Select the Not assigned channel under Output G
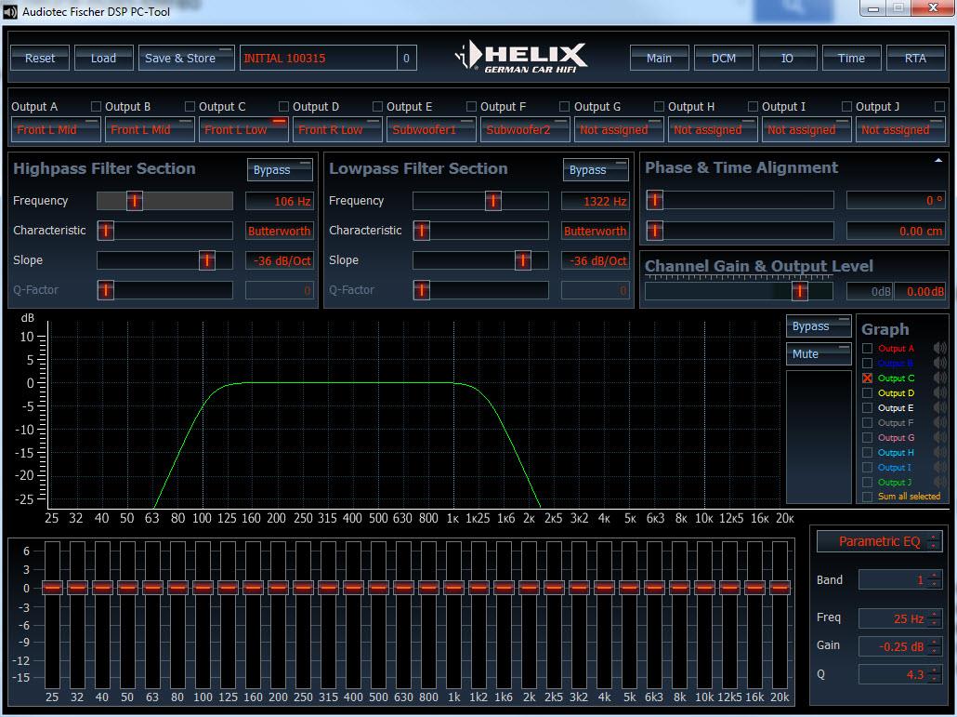Image resolution: width=957 pixels, height=717 pixels. point(619,129)
